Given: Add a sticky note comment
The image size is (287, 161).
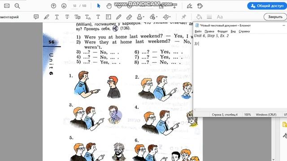Looking at the screenshot, I should tap(36, 17).
